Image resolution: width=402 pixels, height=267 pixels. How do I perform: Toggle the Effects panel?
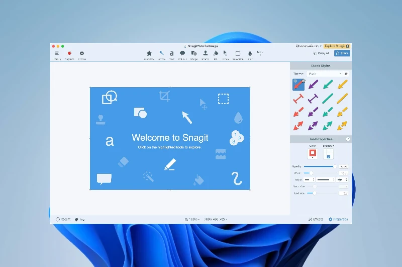coord(316,219)
